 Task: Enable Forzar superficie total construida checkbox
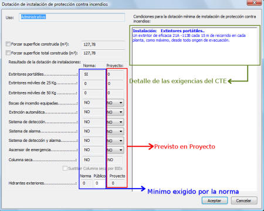(8, 53)
